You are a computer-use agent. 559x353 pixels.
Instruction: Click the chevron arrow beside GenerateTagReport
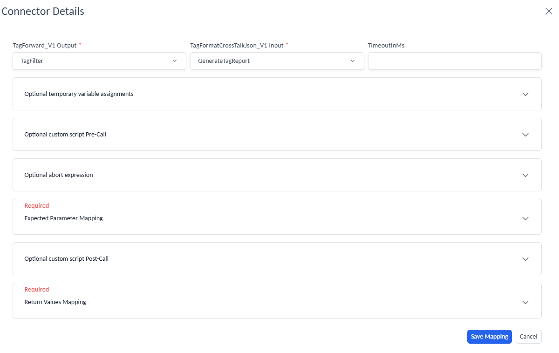(353, 61)
